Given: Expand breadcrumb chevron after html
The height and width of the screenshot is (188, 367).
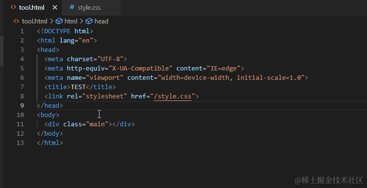Looking at the screenshot, I should [81, 21].
